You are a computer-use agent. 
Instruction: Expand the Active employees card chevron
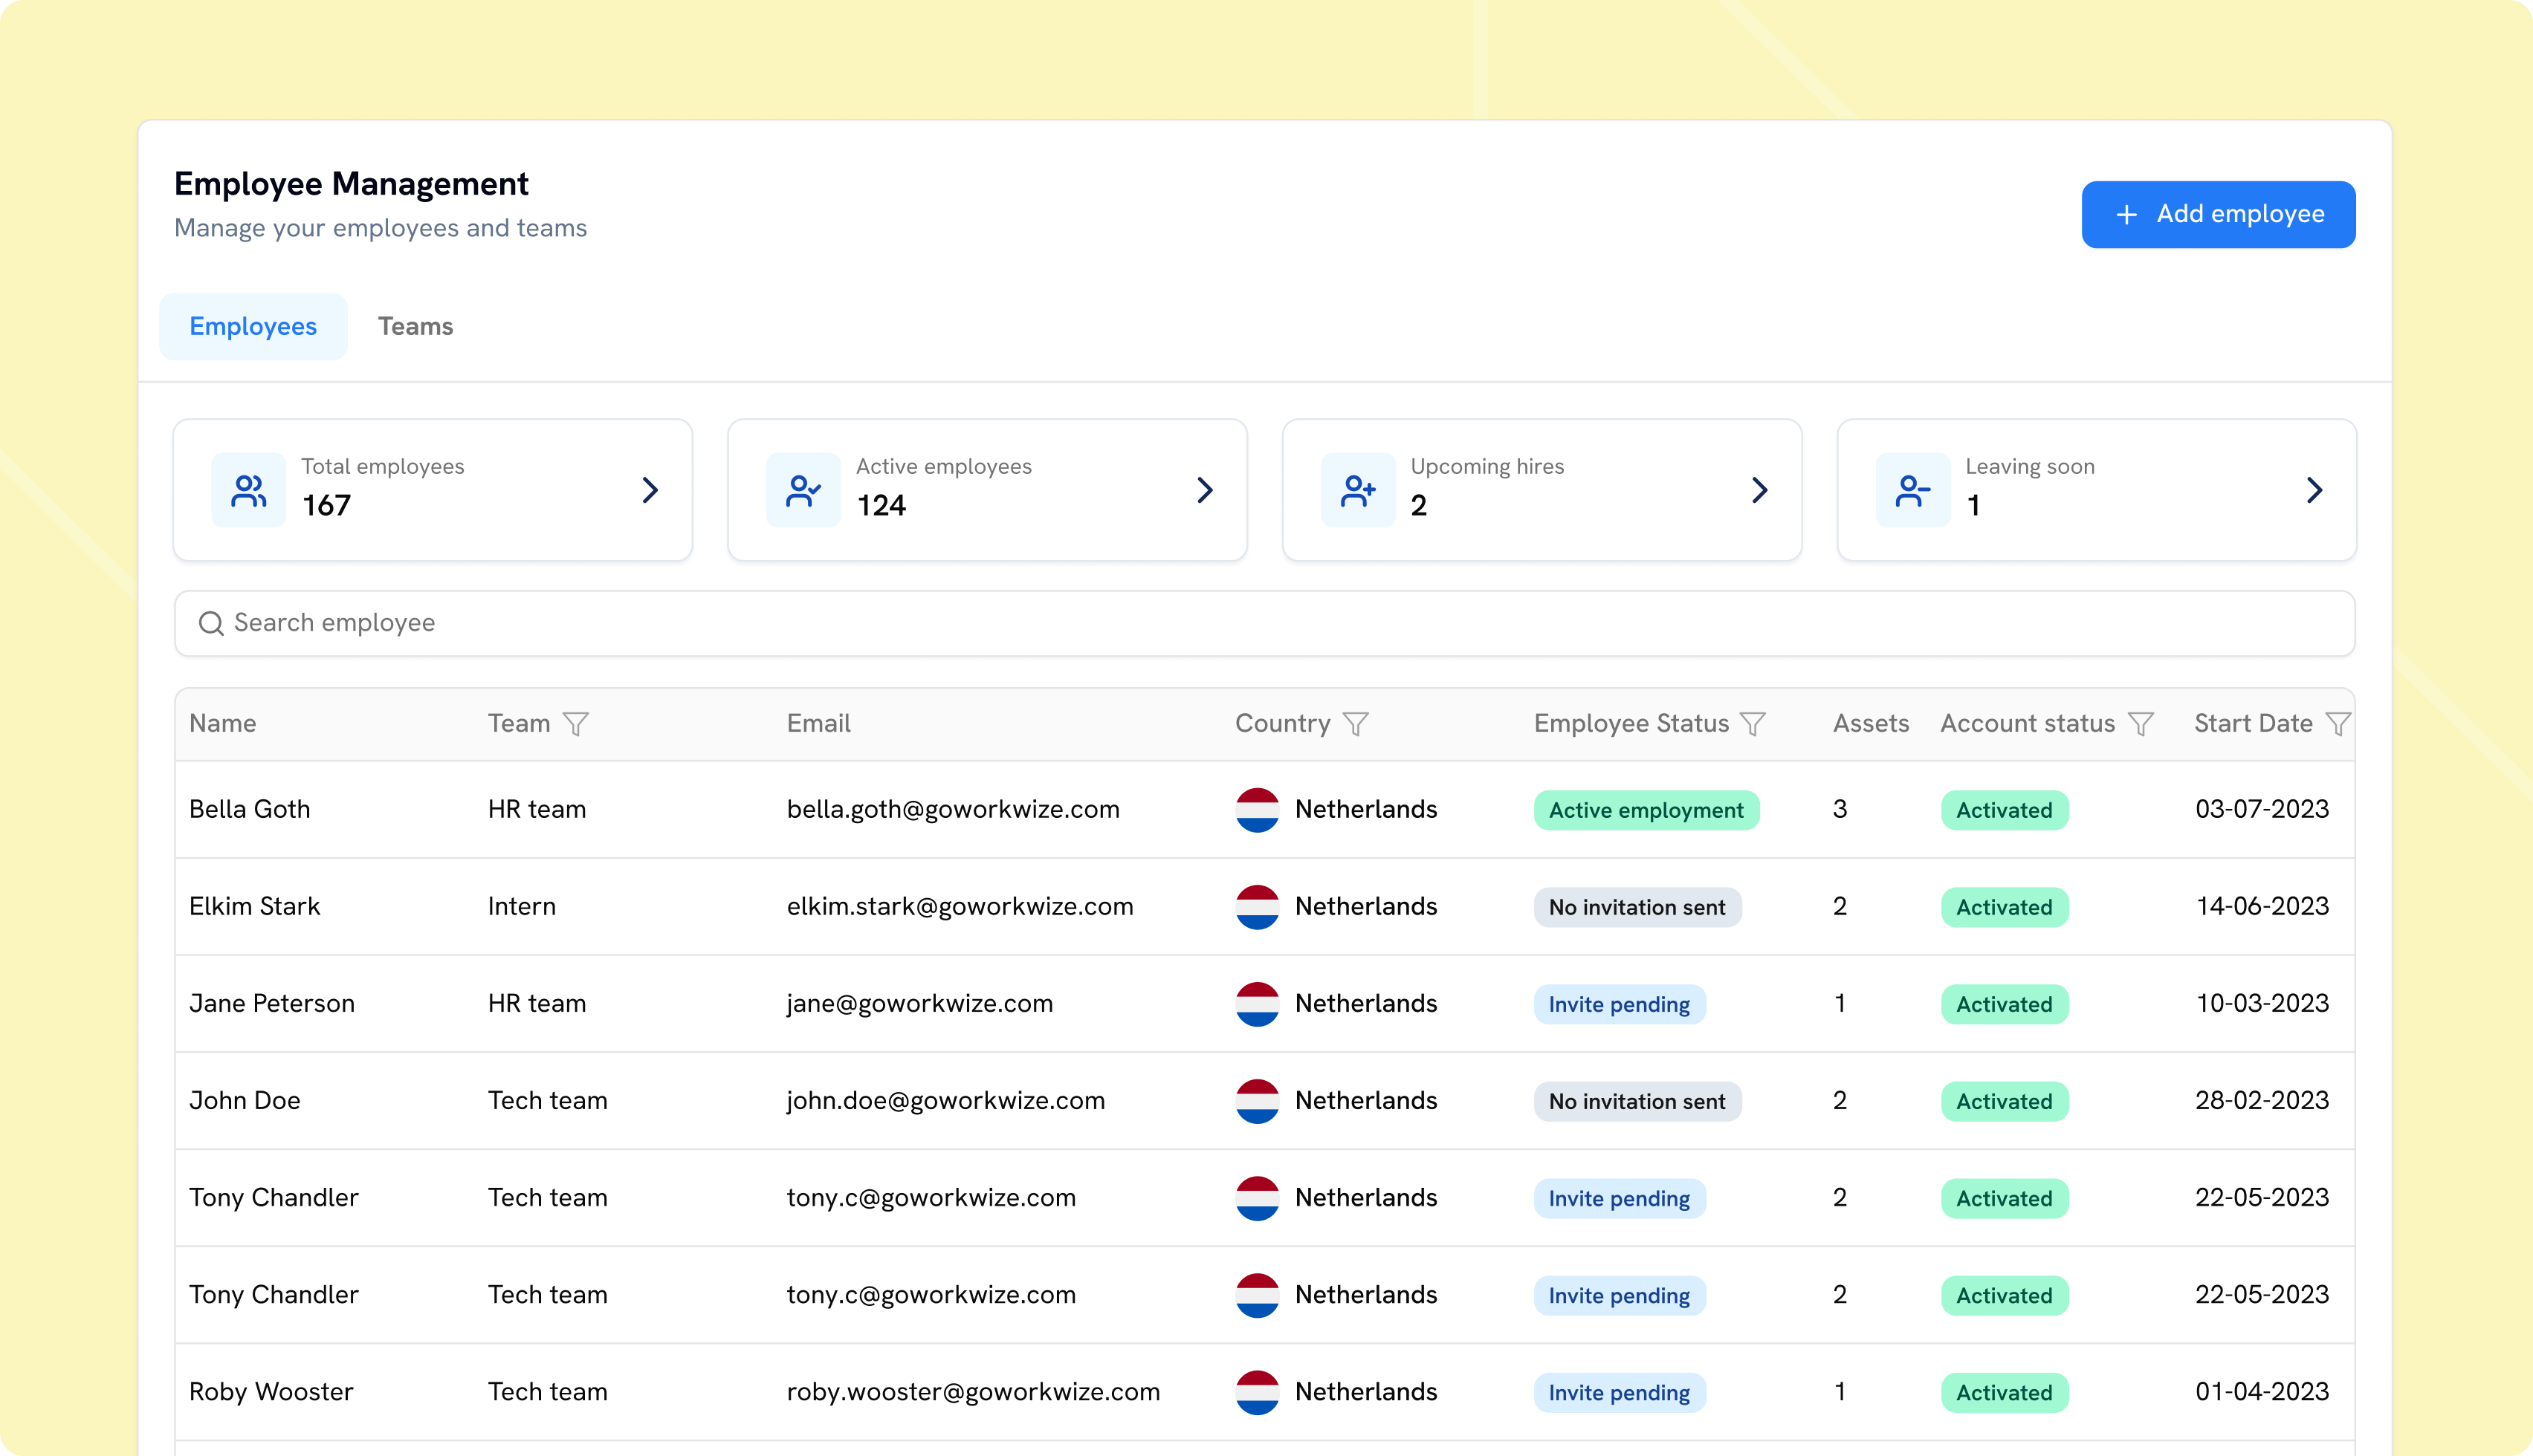coord(1205,490)
